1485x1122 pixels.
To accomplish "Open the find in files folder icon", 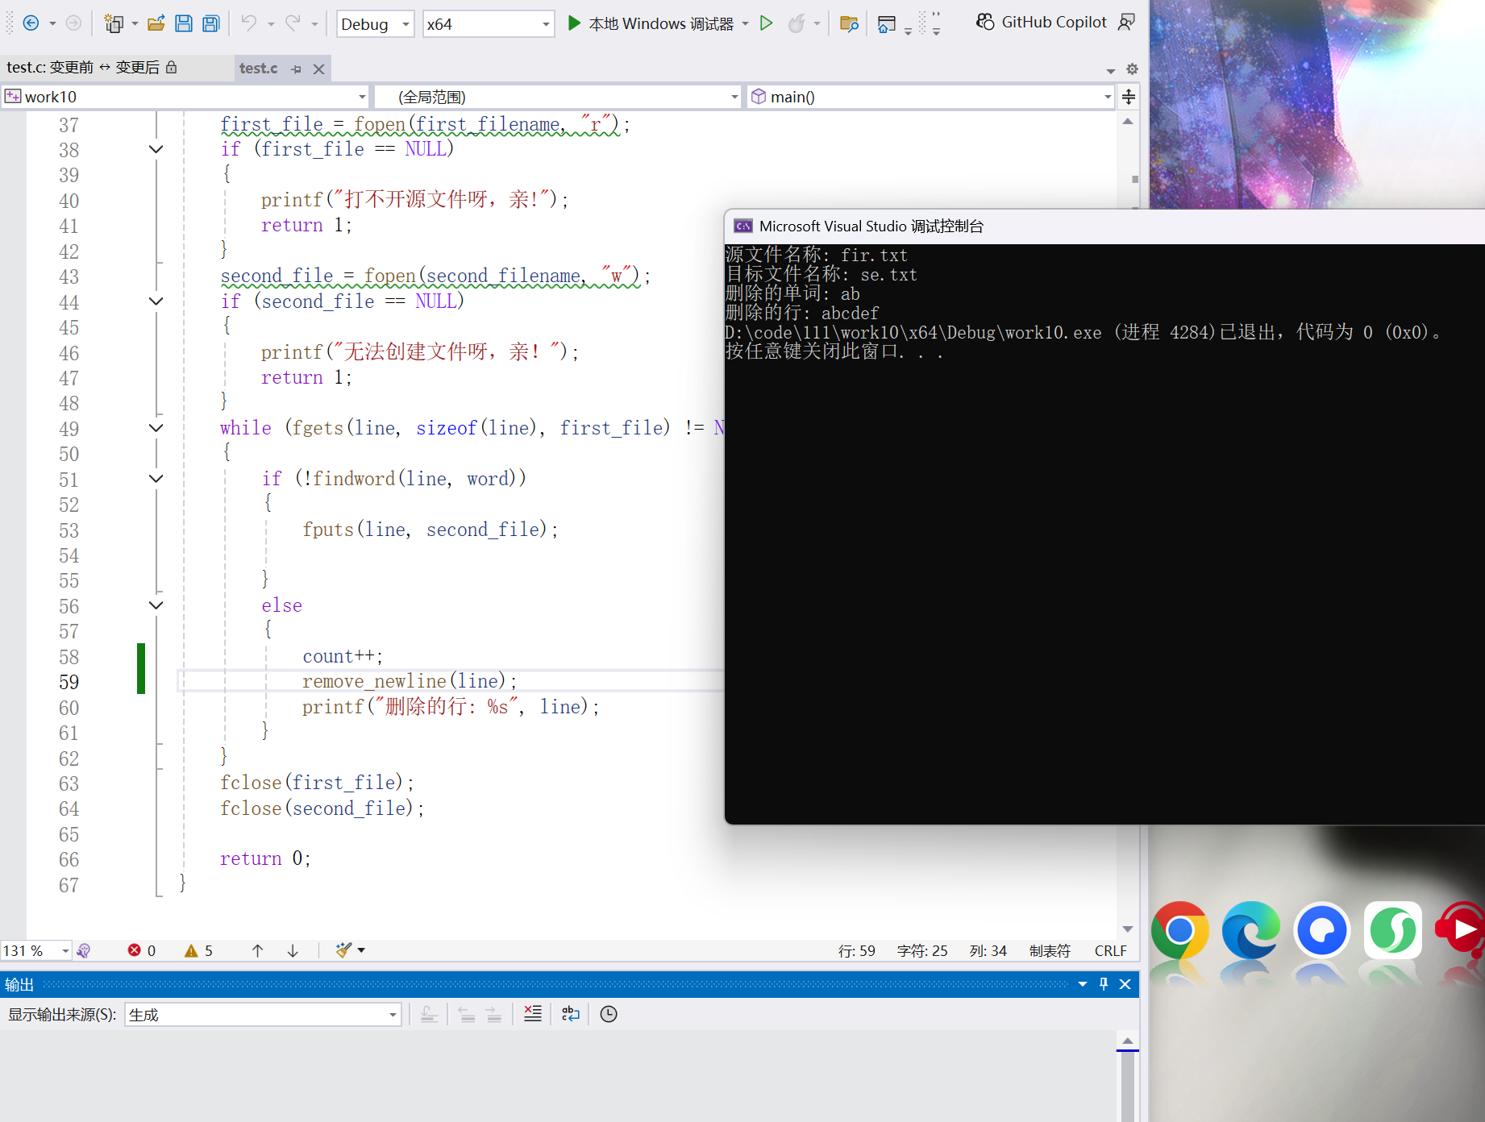I will [849, 23].
